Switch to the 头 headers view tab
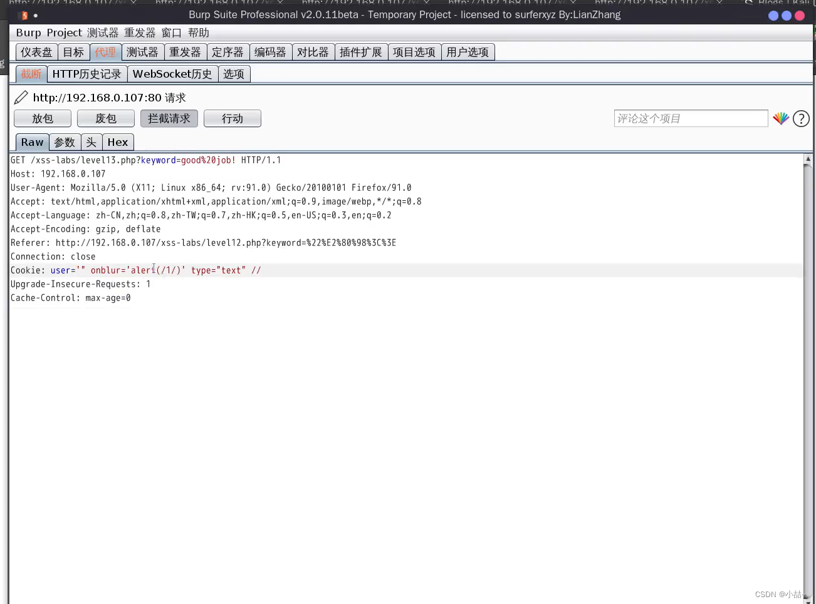Screen dimensions: 816x604 click(92, 142)
